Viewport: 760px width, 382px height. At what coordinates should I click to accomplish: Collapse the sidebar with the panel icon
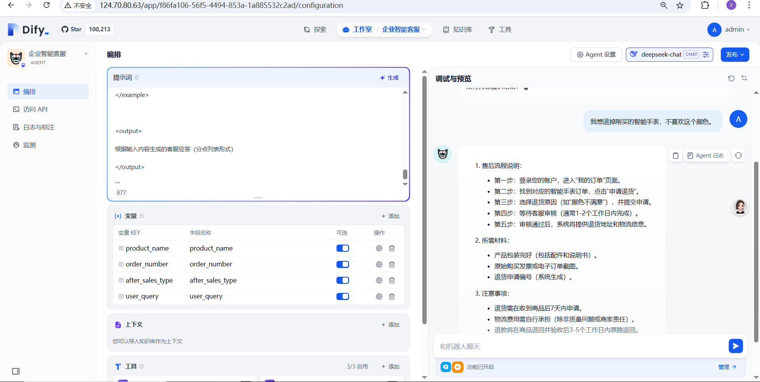(x=16, y=371)
